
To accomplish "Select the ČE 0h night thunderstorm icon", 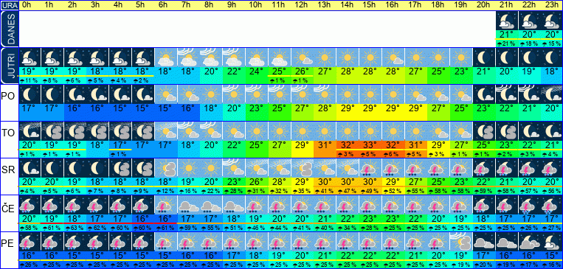I will (30, 205).
